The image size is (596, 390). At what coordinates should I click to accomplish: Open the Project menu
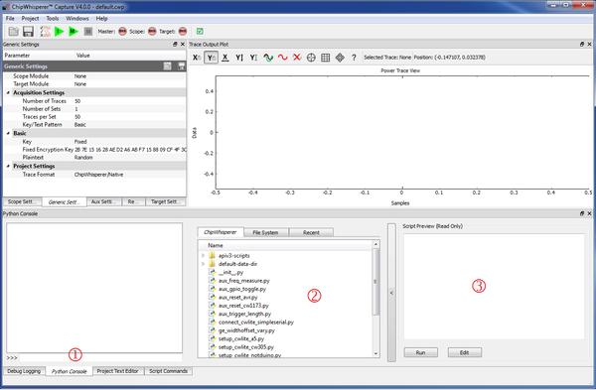[30, 18]
